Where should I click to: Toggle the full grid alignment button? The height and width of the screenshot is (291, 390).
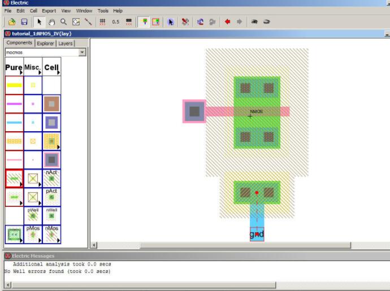(x=129, y=21)
